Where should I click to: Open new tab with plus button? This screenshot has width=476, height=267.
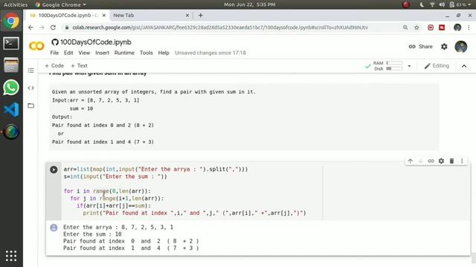point(200,16)
